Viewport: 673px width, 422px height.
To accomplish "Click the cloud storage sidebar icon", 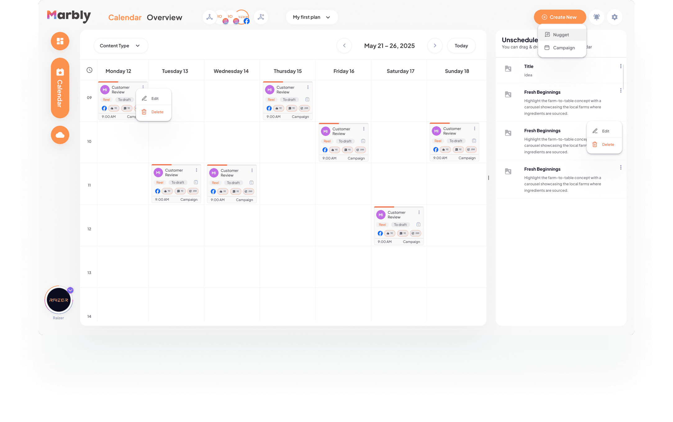I will (60, 135).
